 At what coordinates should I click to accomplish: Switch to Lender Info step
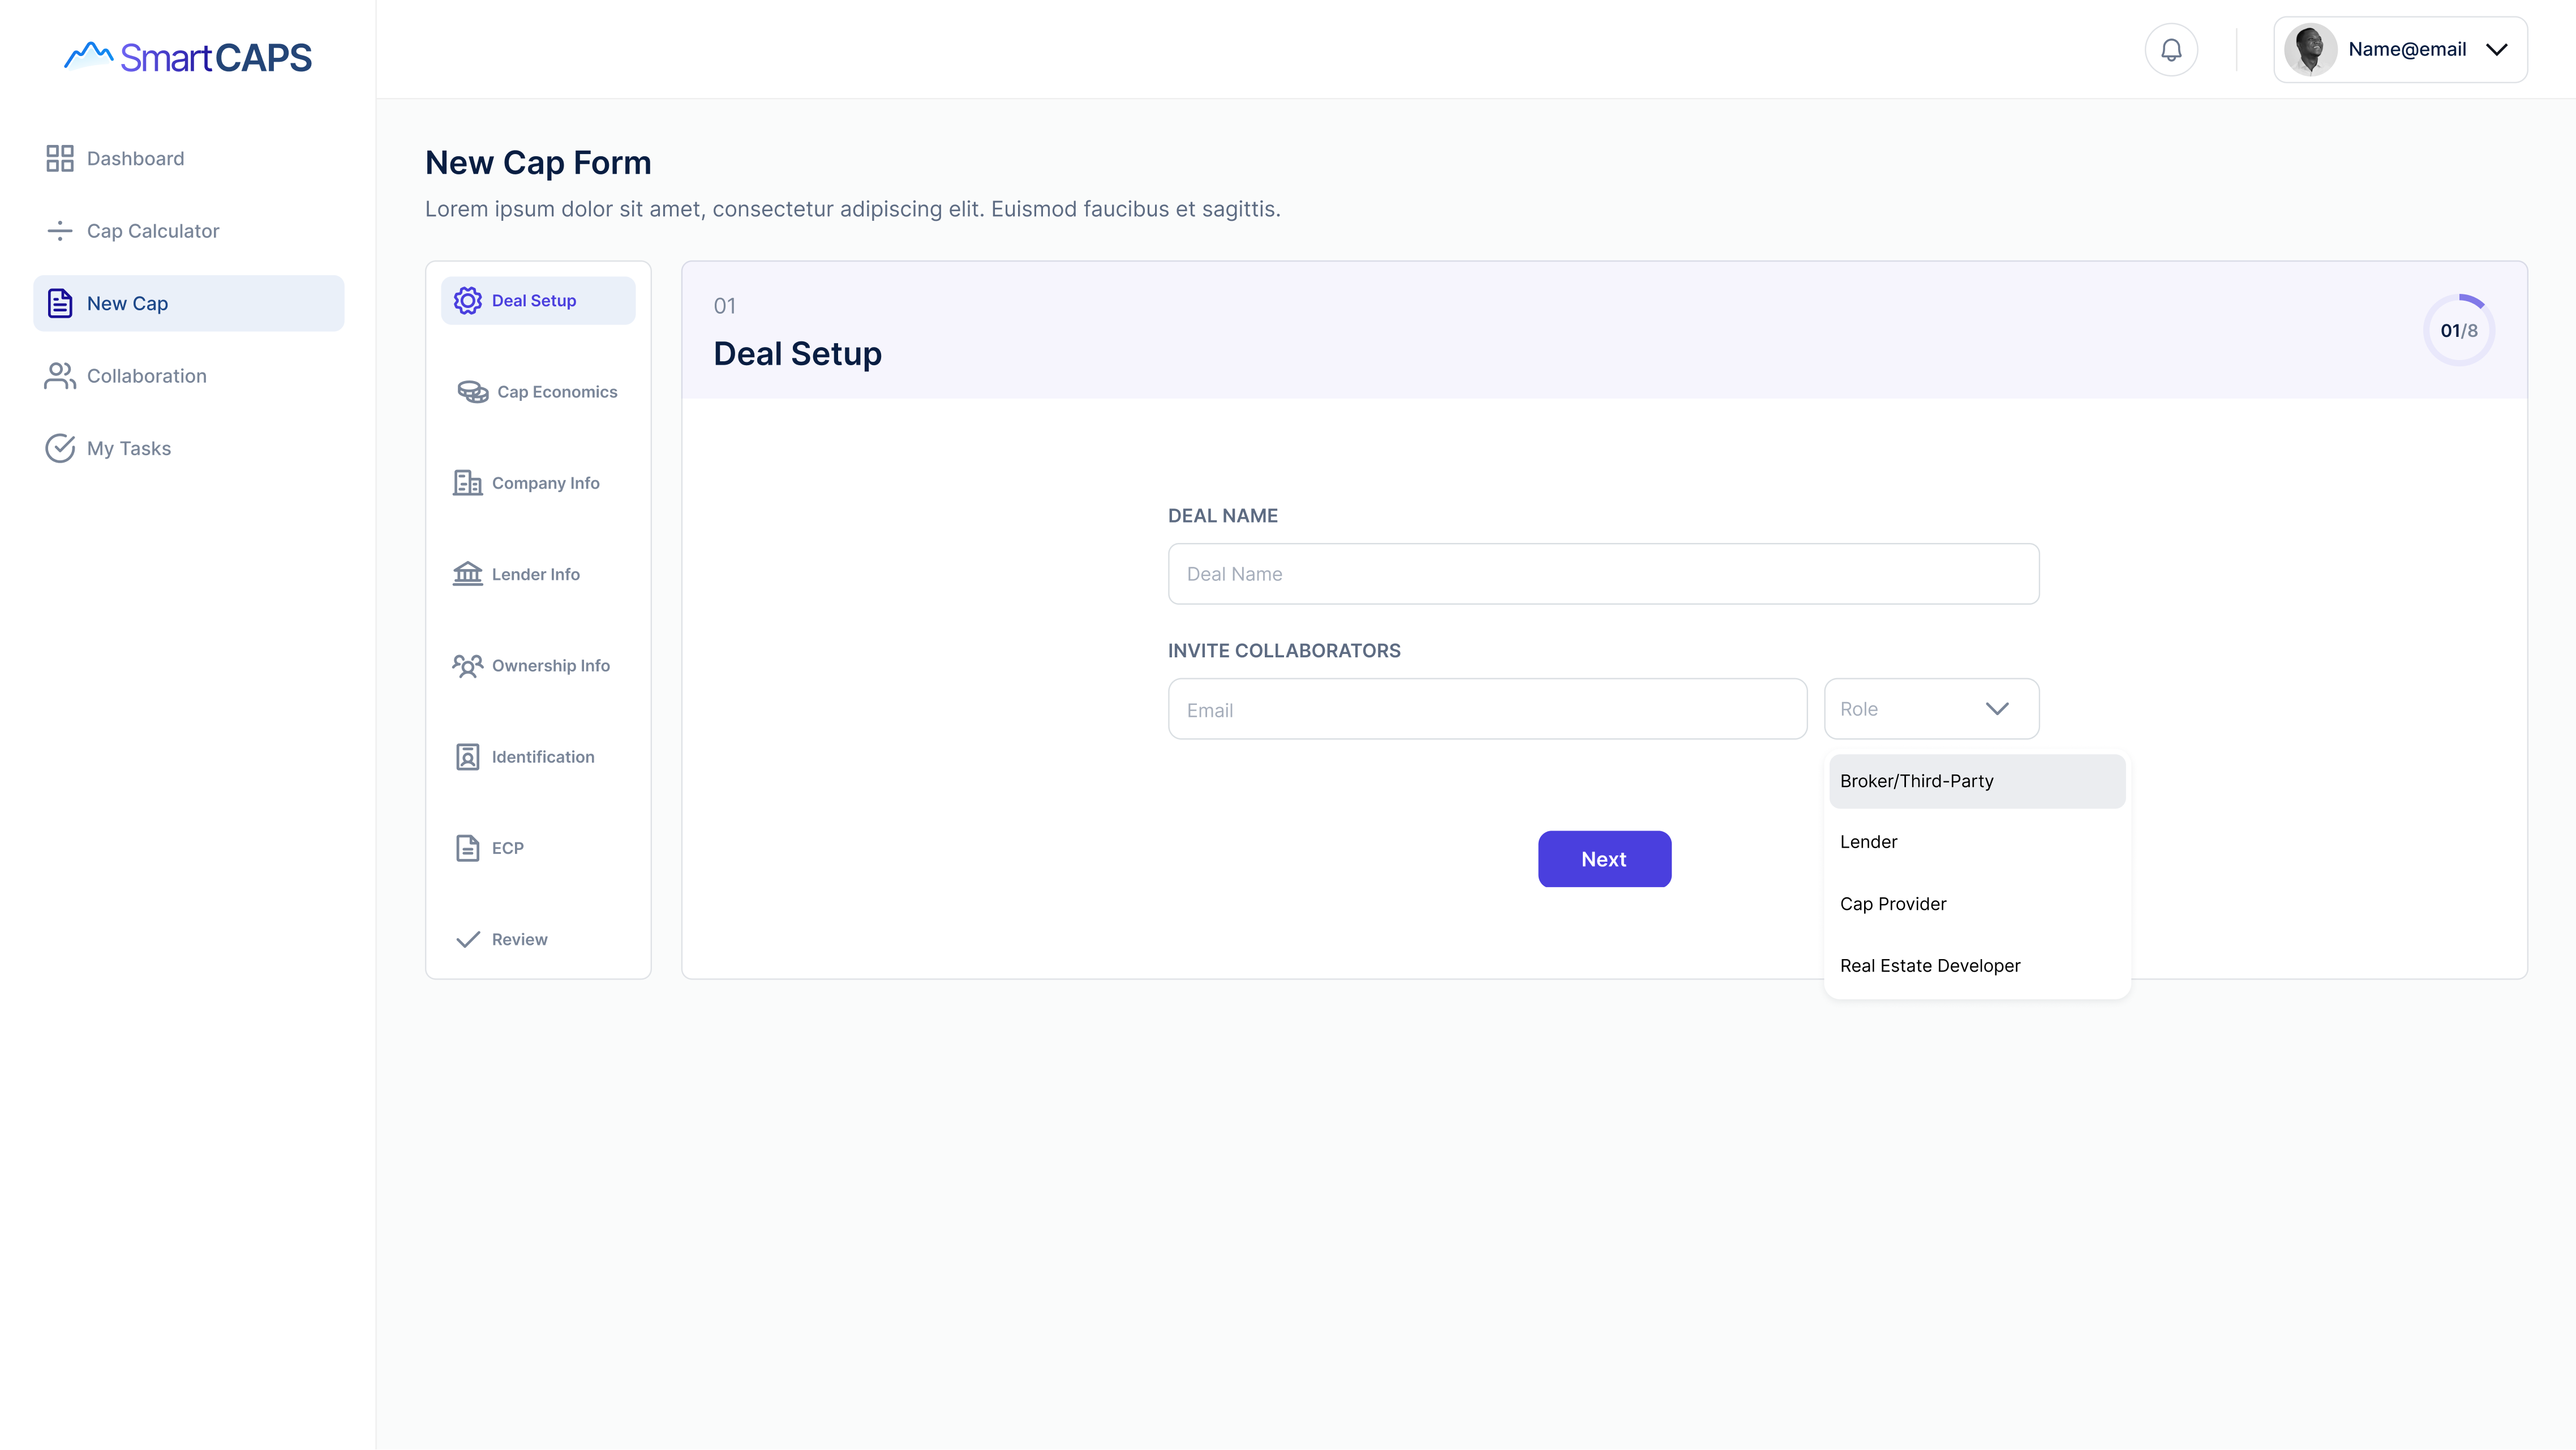coord(538,575)
